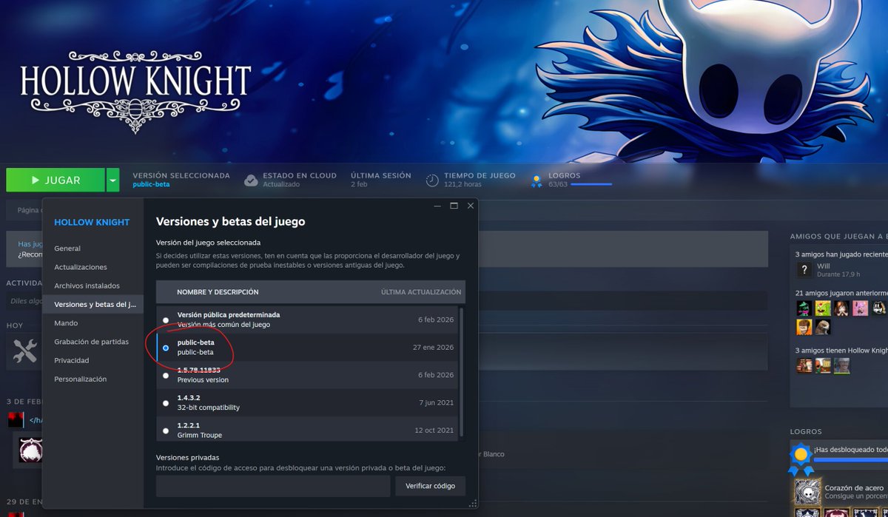
Task: Click the private version access code field
Action: tap(273, 486)
